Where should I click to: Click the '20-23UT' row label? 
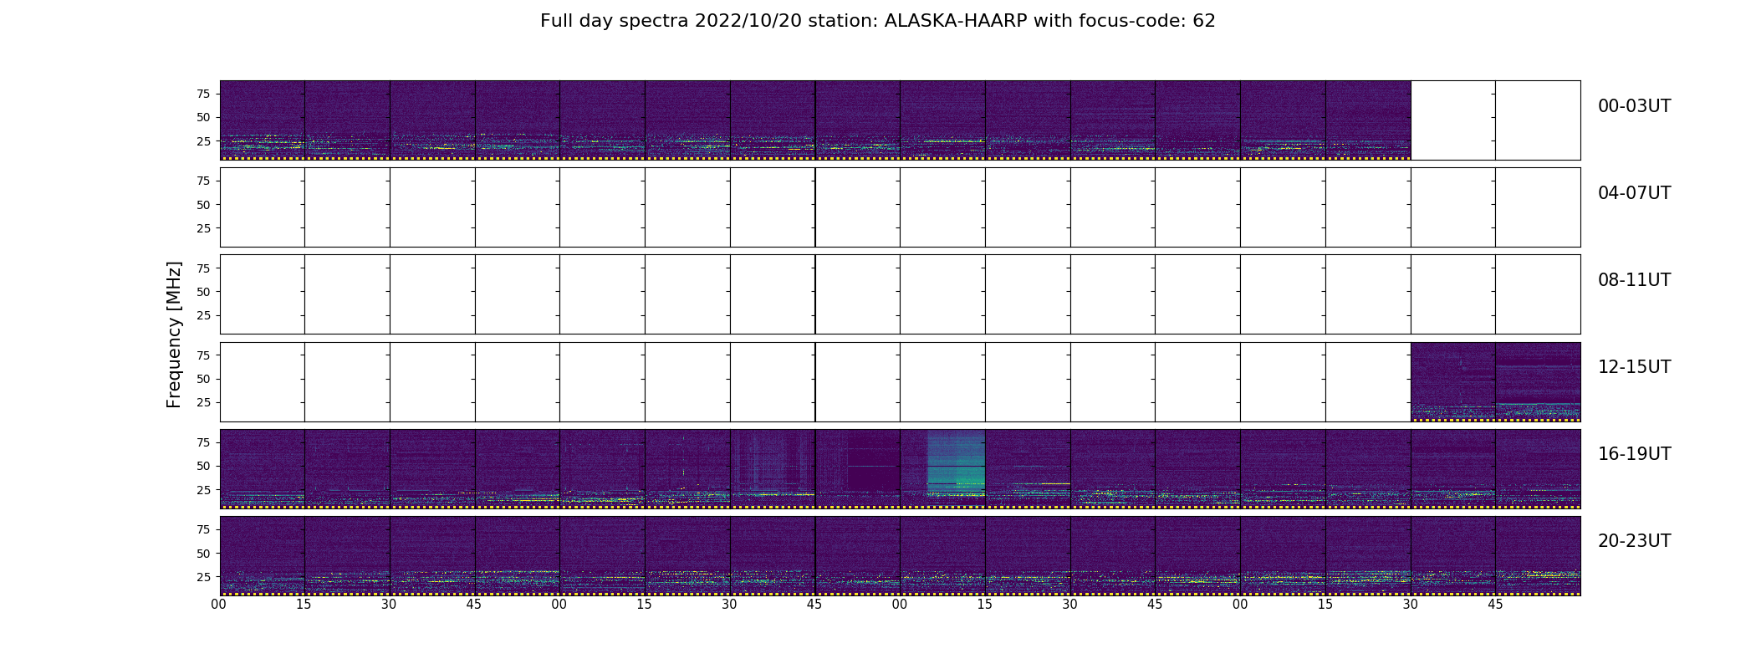1634,541
